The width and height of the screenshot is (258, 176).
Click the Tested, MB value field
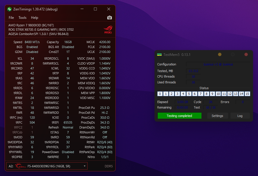coord(193,71)
